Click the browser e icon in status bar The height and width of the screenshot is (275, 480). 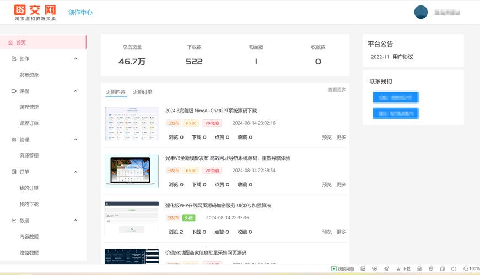431,269
